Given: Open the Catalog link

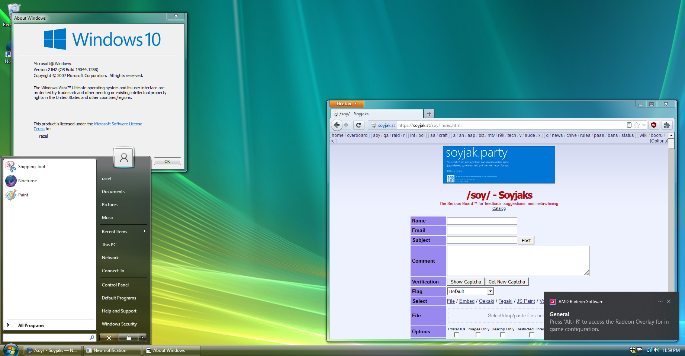Looking at the screenshot, I should pos(499,209).
